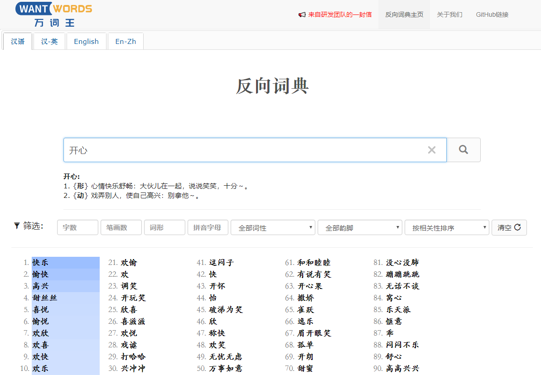
Task: Open 来自研发团队的一封信 link
Action: [340, 14]
